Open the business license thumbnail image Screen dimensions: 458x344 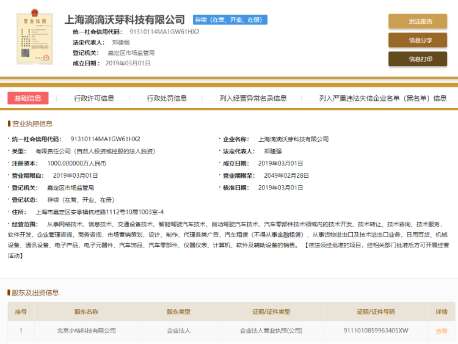(35, 36)
